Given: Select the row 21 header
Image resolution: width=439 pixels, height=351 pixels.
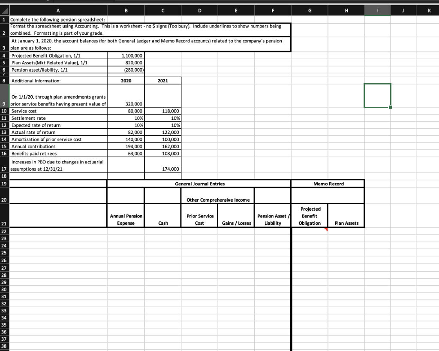Looking at the screenshot, I should 3,216.
